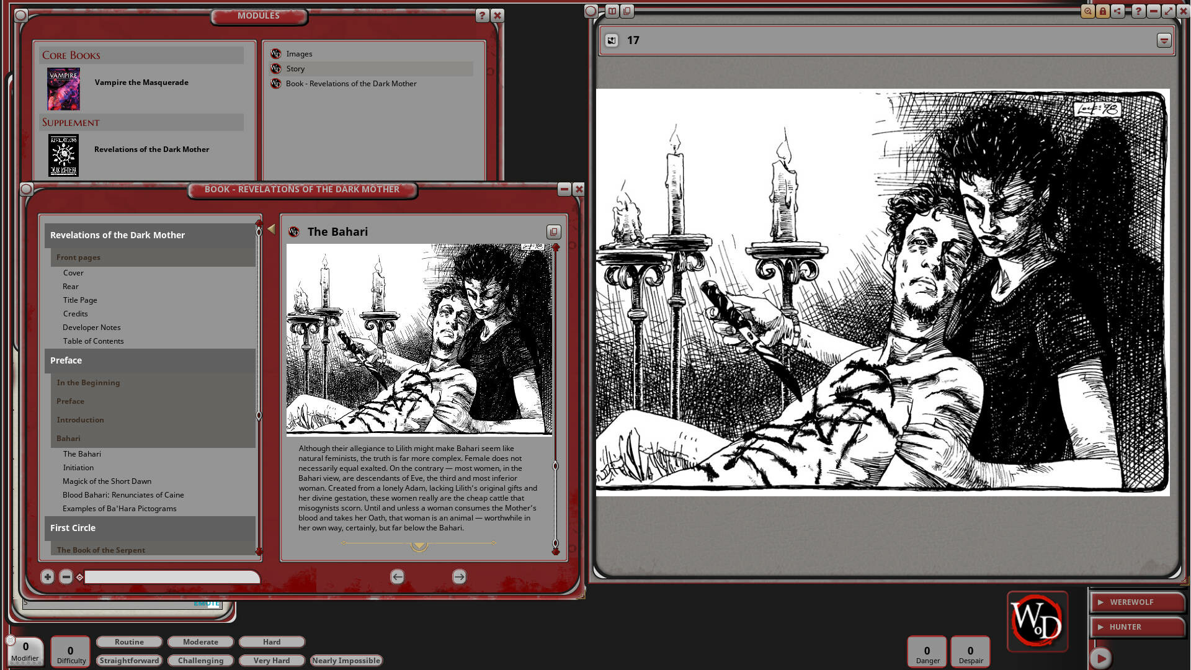
Task: Open Revelations of the Dark Mother supplement
Action: click(151, 150)
